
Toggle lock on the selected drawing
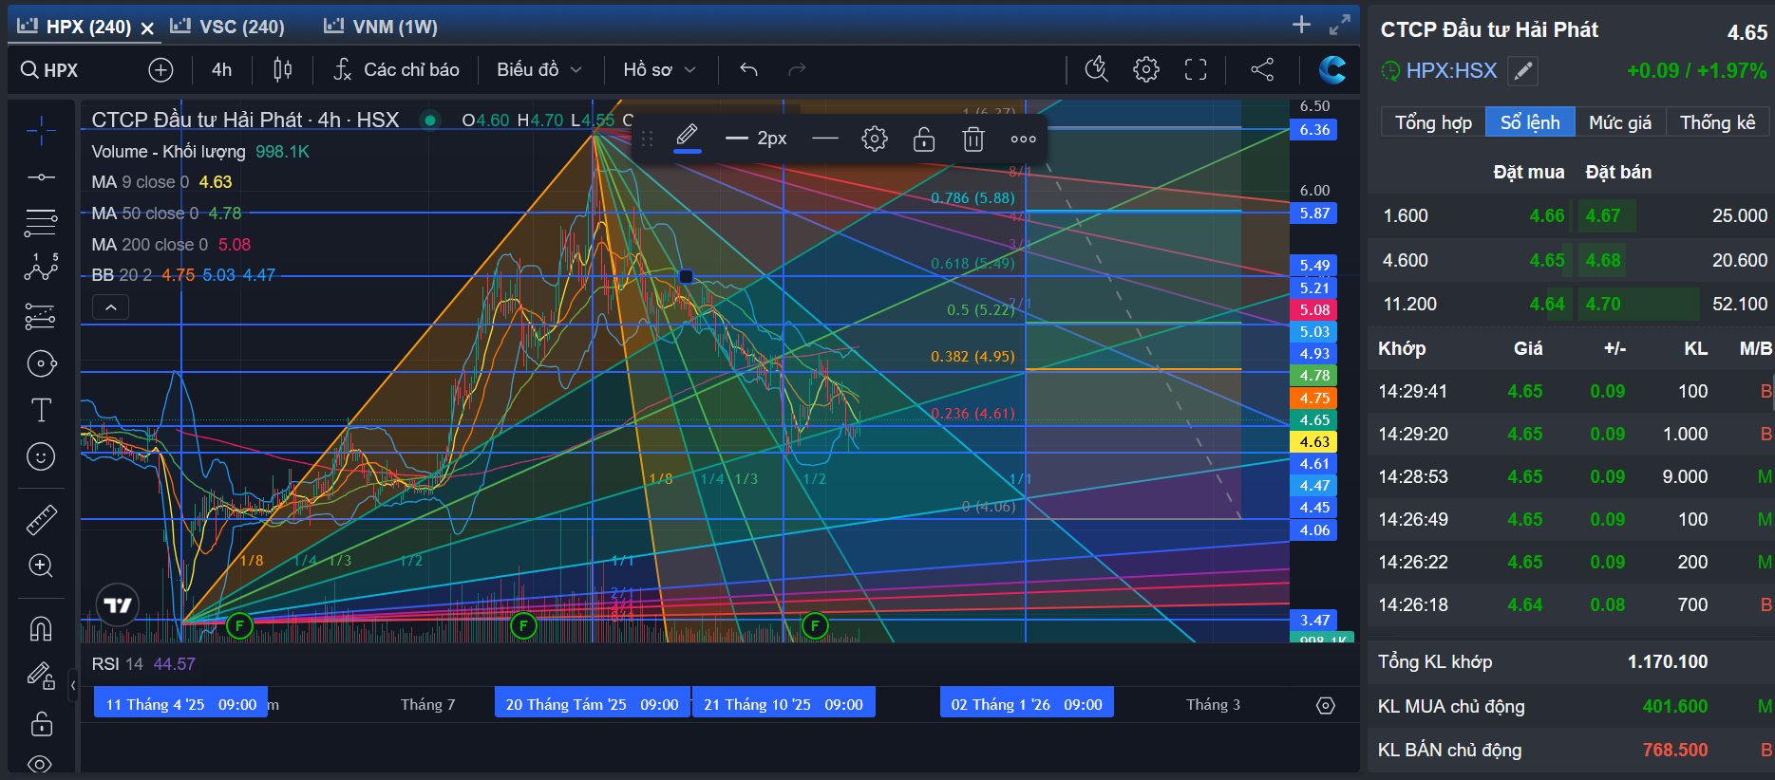[924, 139]
